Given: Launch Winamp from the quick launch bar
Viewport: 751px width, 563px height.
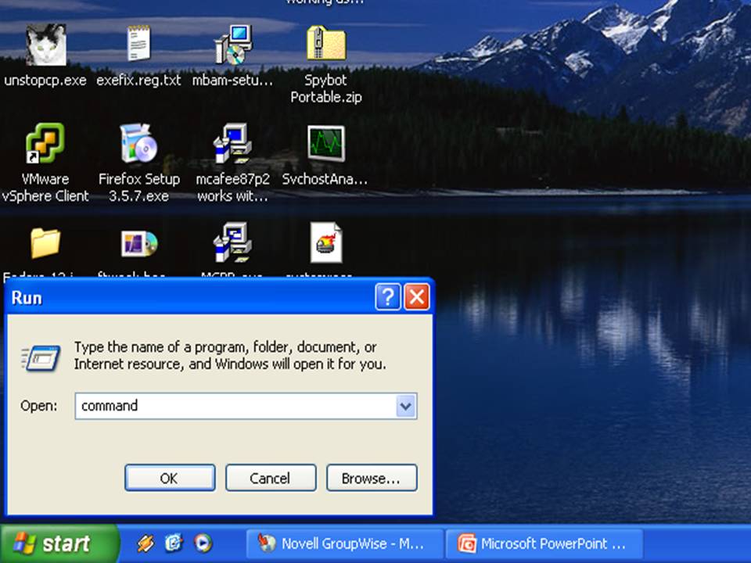Looking at the screenshot, I should pyautogui.click(x=146, y=543).
